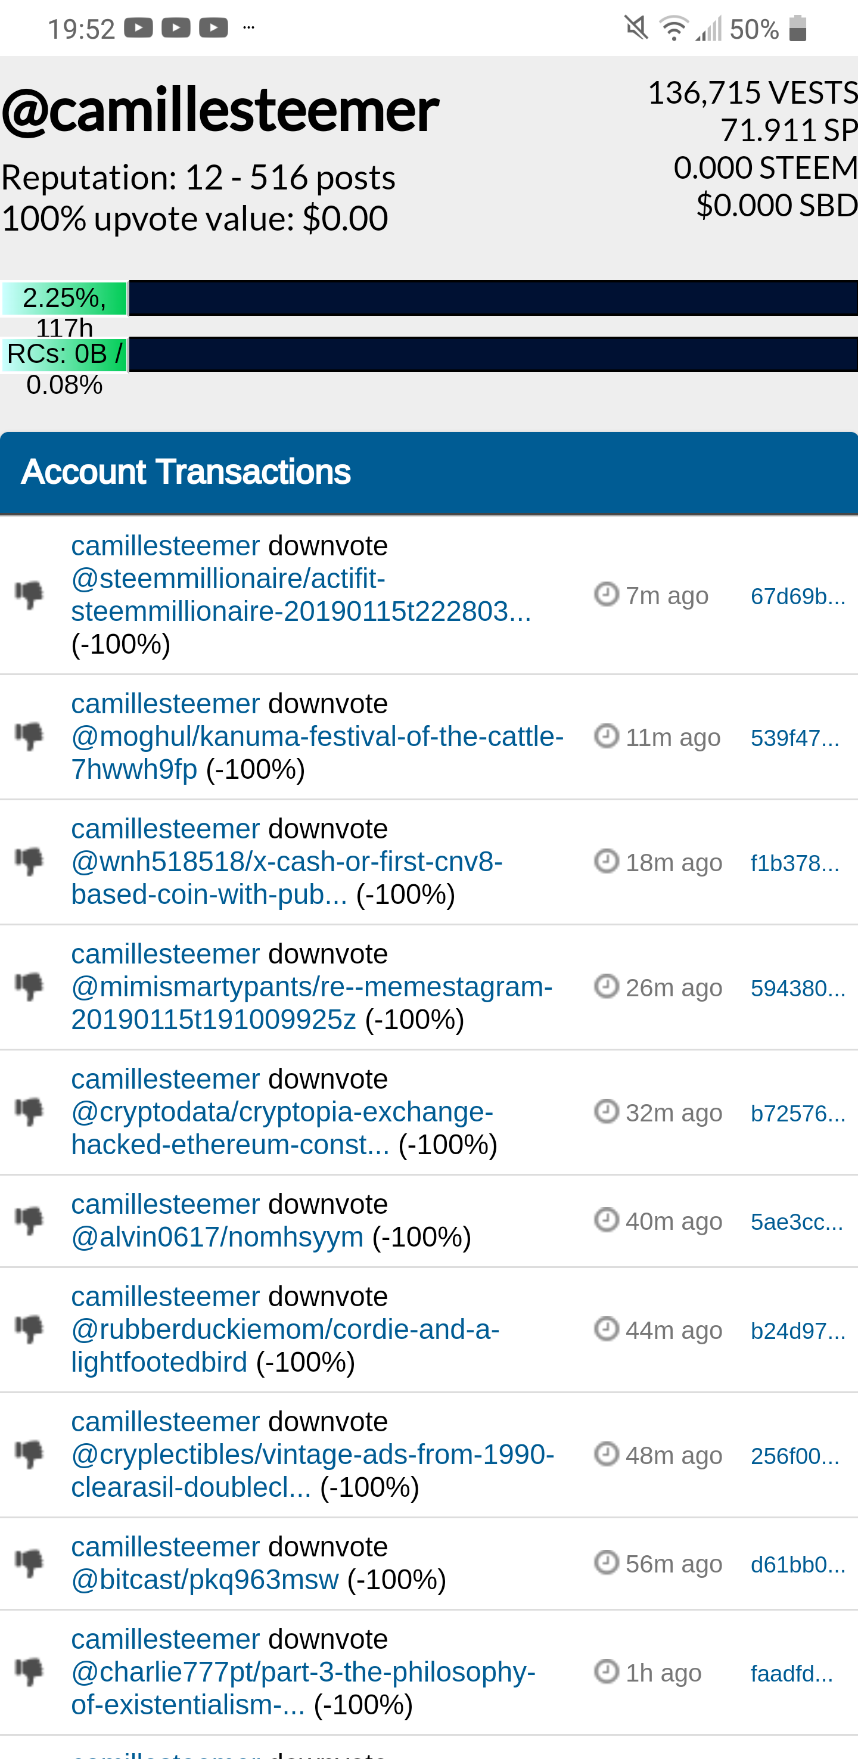
Task: Click the voting power progress bar
Action: click(492, 299)
